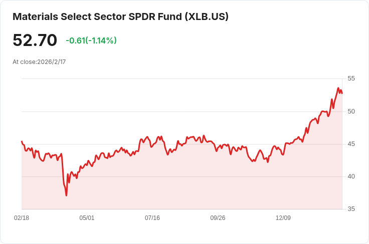
Task: Click the 45 label on price axis
Action: coord(351,144)
